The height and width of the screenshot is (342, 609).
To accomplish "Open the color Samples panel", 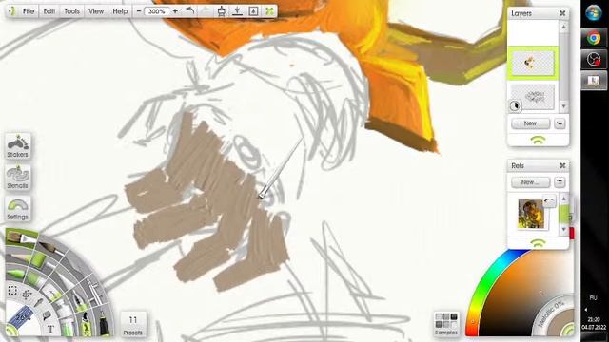I will click(446, 323).
